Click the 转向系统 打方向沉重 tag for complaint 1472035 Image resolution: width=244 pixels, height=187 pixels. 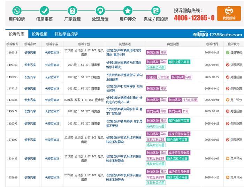coord(183,100)
